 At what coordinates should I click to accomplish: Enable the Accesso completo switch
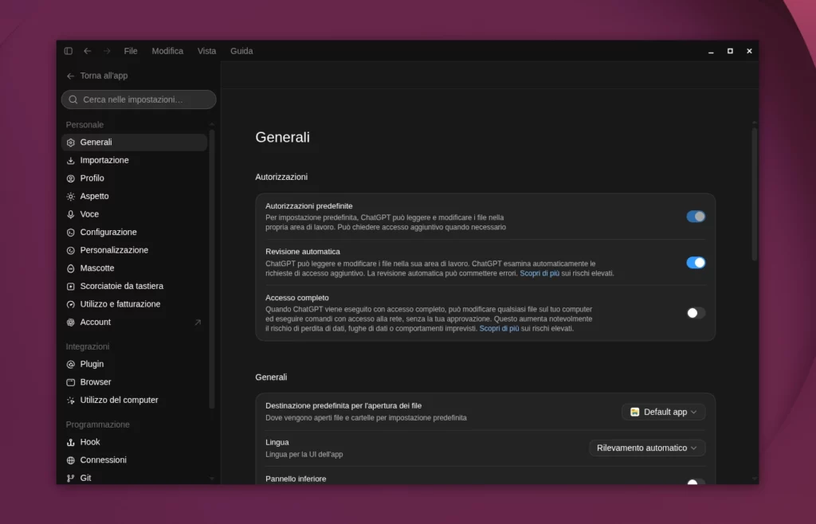pyautogui.click(x=696, y=313)
